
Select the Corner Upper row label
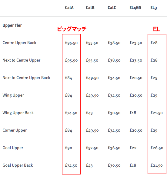click(x=15, y=130)
